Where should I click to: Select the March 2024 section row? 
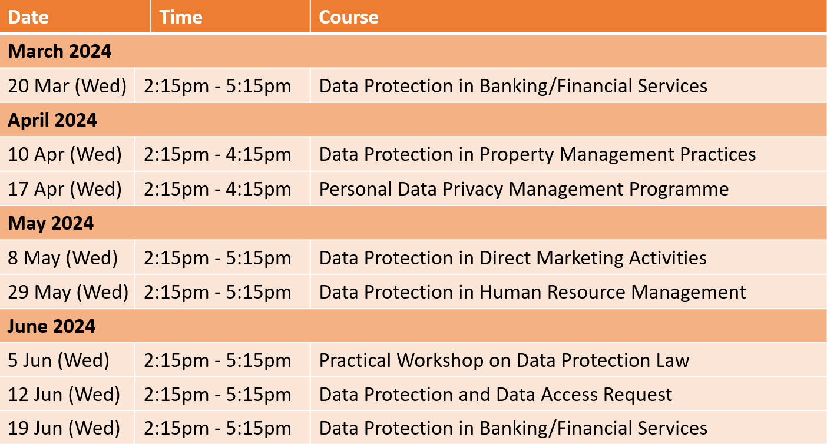tap(414, 51)
